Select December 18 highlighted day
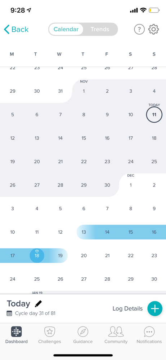Screen dimensions: 166x360 click(37, 255)
